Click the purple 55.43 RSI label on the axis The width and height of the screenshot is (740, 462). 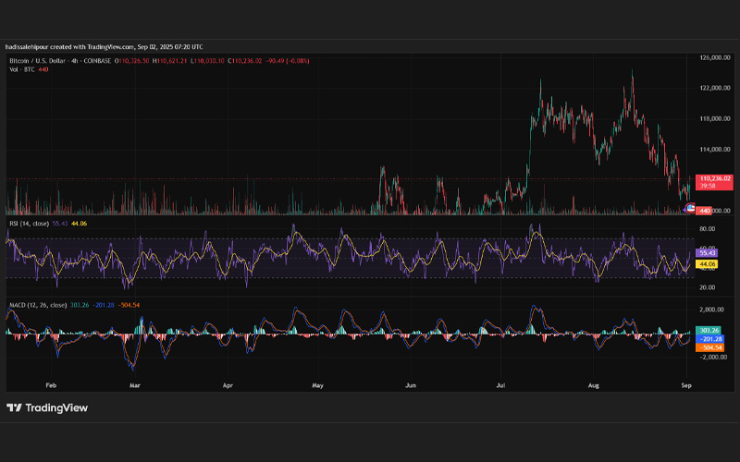(x=707, y=253)
